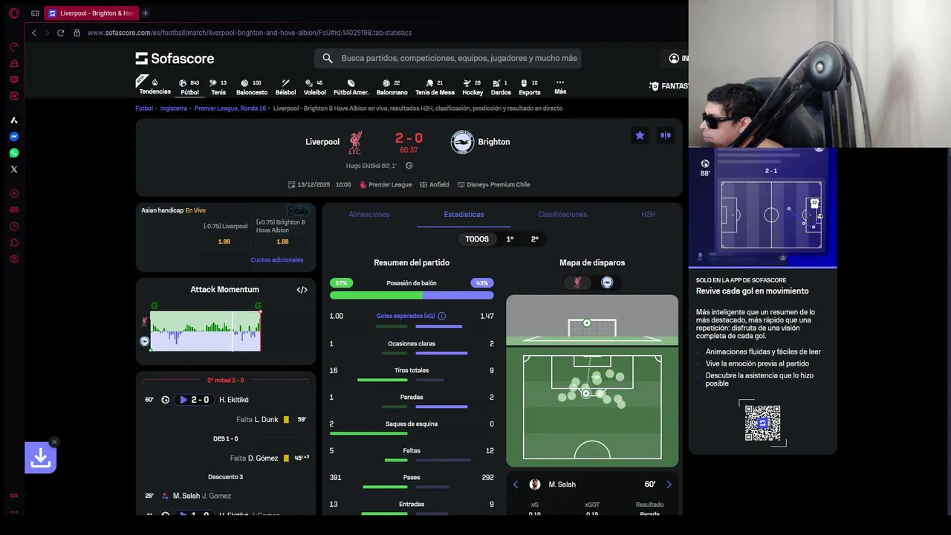This screenshot has height=535, width=951.
Task: Click the goal animation field thumbnail
Action: [771, 215]
